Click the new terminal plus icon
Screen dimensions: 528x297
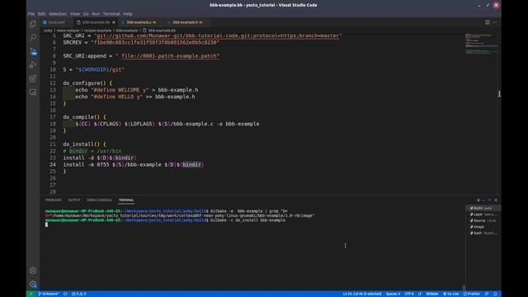coord(478,200)
